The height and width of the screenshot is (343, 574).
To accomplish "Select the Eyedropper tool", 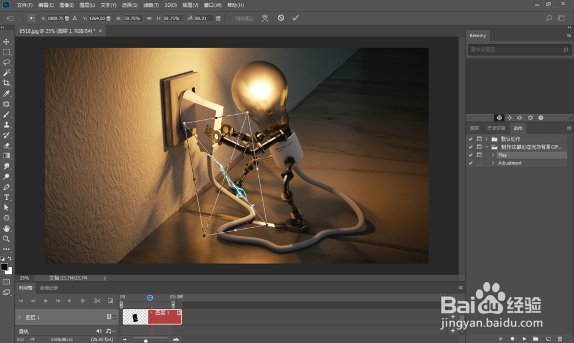I will point(6,93).
